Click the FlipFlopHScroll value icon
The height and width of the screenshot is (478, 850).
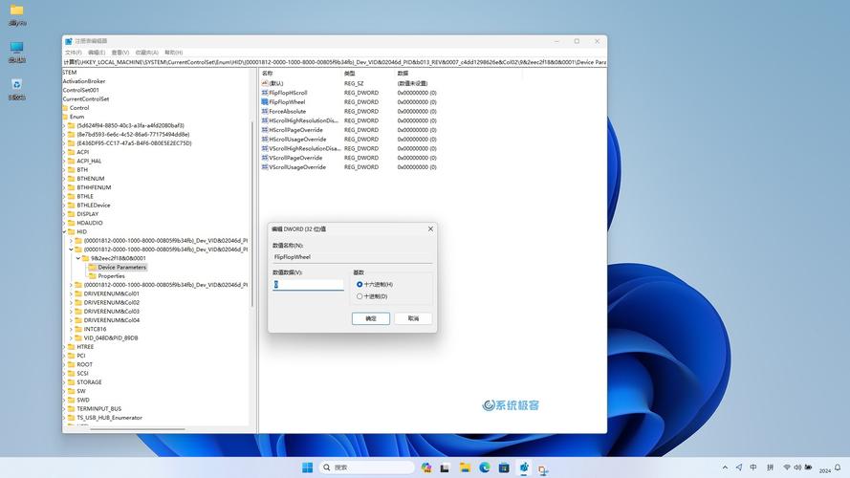tap(265, 93)
